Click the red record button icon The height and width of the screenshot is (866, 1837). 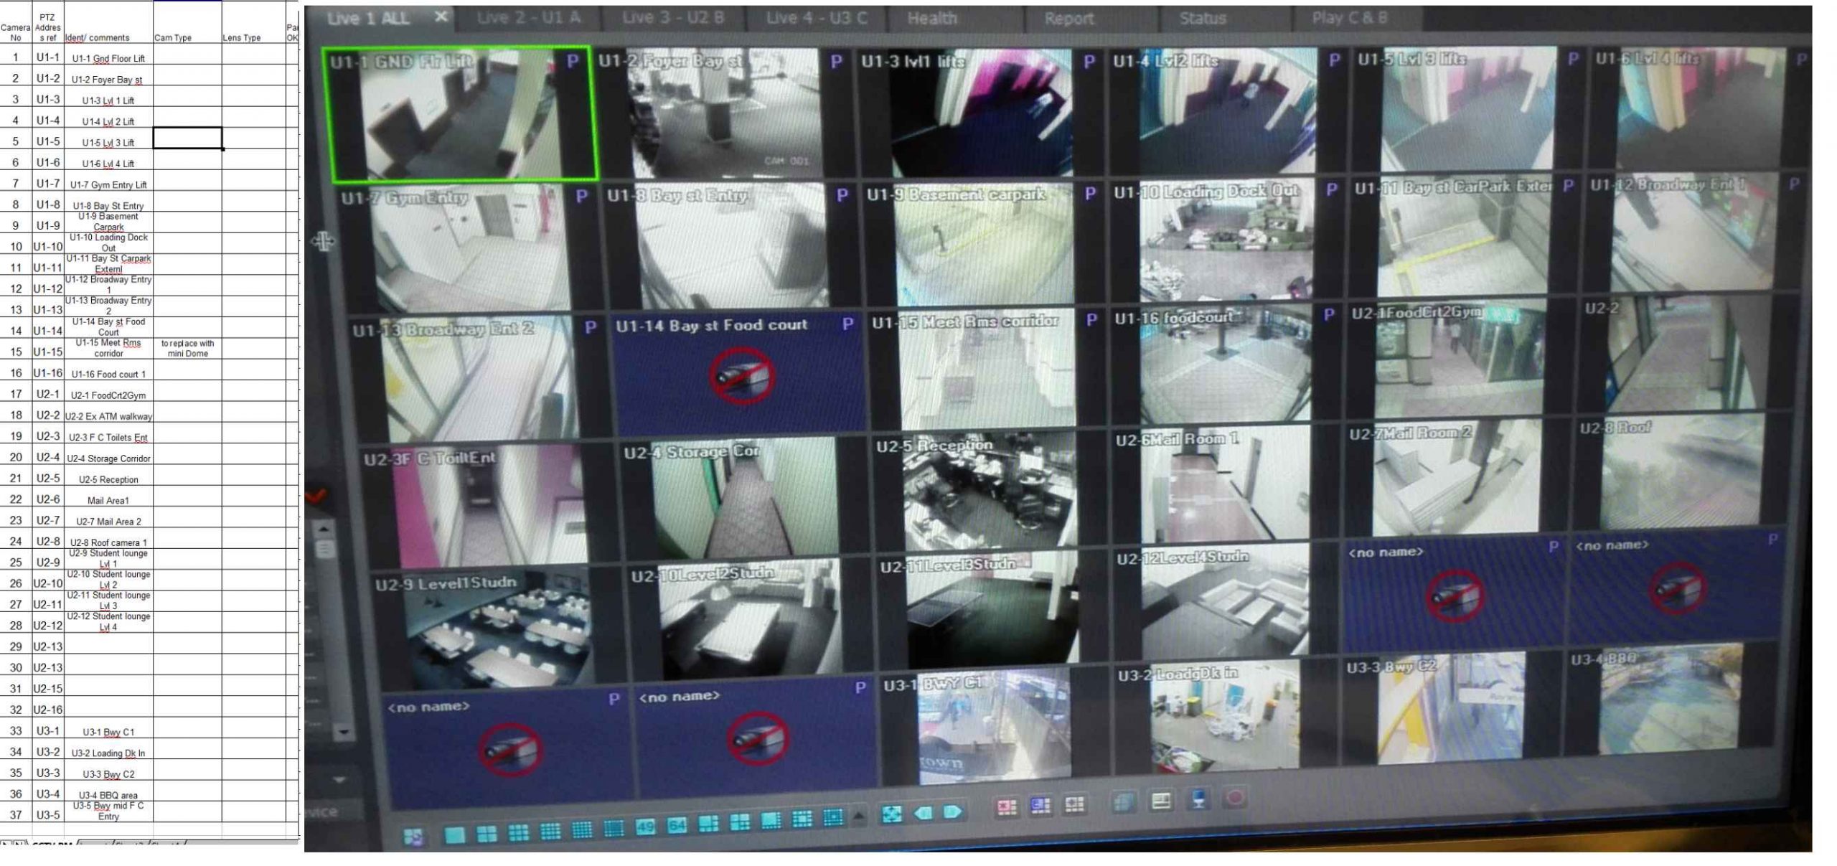[1236, 798]
